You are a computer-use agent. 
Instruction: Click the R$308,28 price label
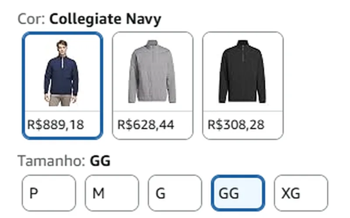pos(236,124)
